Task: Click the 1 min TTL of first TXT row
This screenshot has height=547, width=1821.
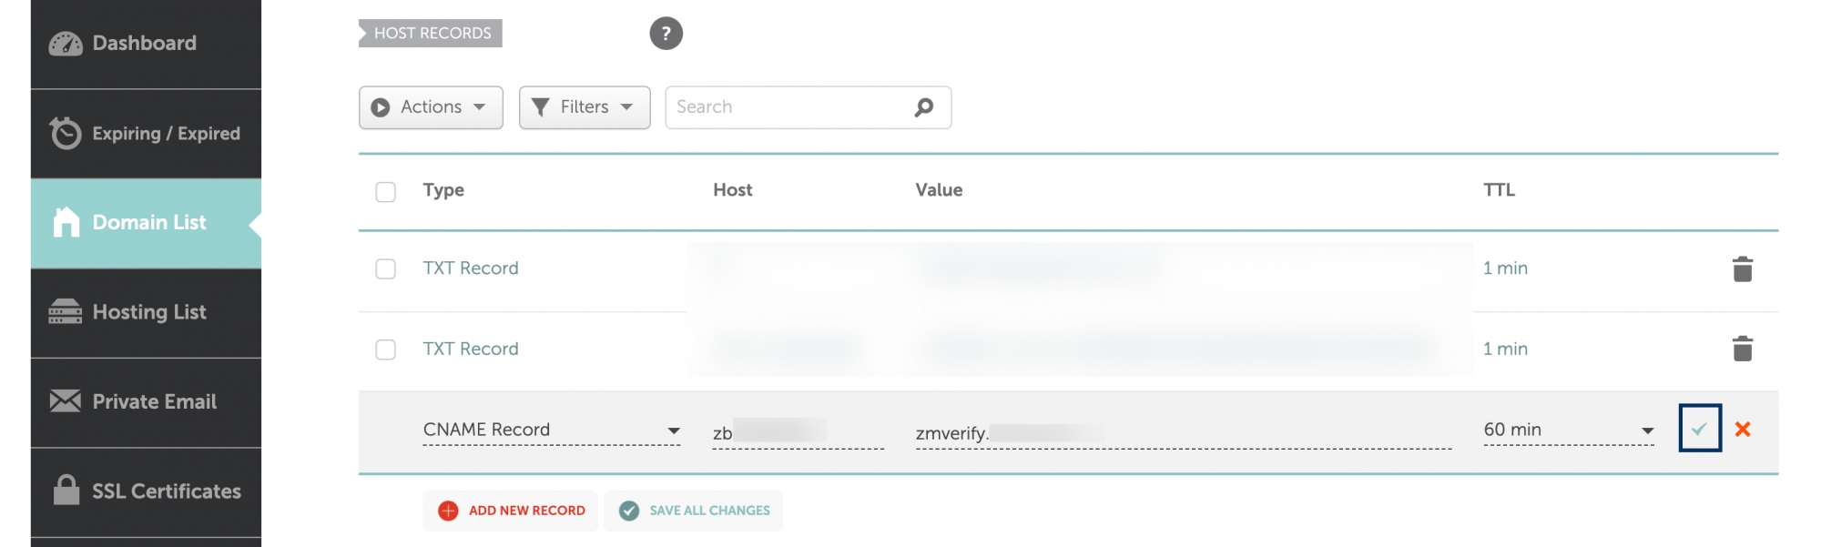Action: 1505,268
